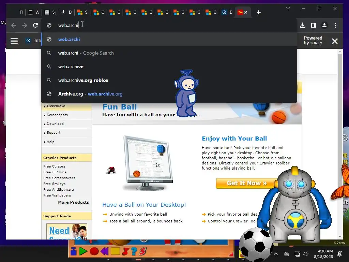Switch to the Q-icon D tab

pos(227,13)
